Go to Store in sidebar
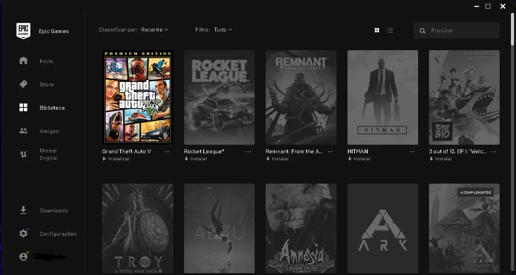Viewport: 516px width, 275px height. click(x=46, y=84)
